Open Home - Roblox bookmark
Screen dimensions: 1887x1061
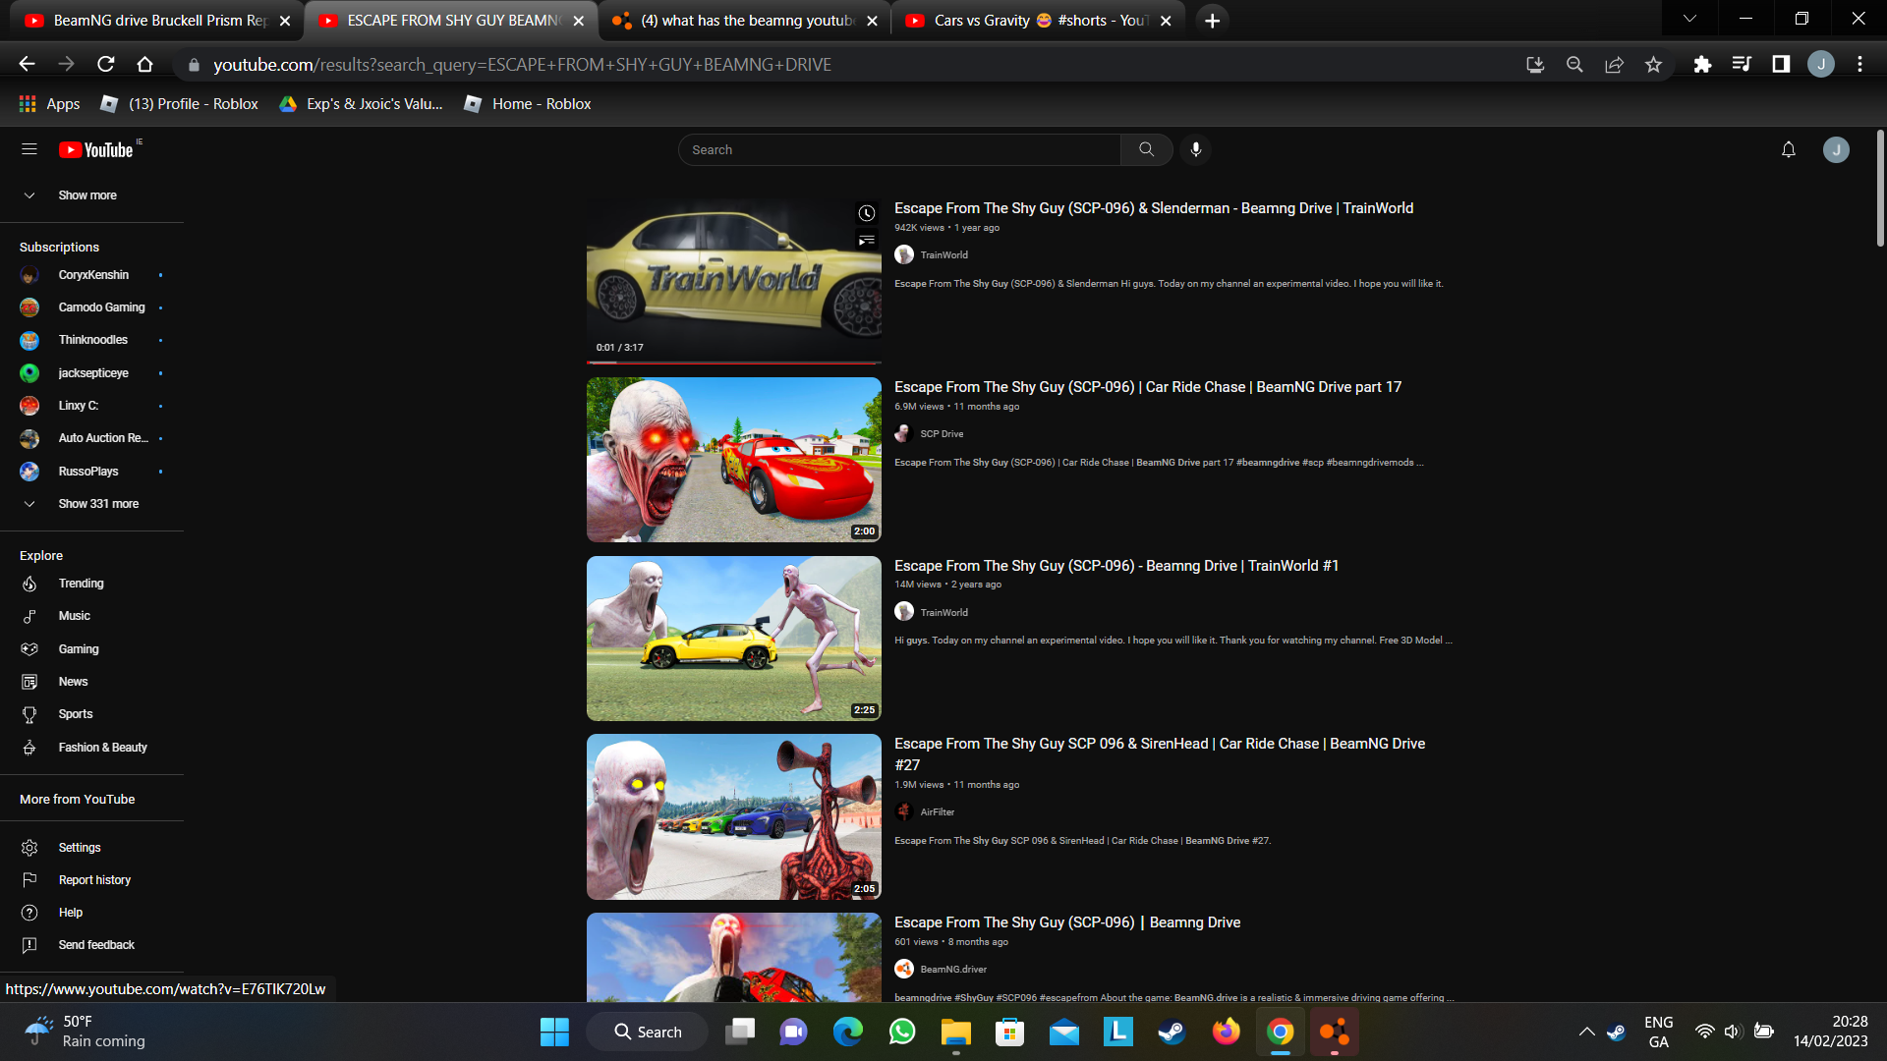click(528, 104)
